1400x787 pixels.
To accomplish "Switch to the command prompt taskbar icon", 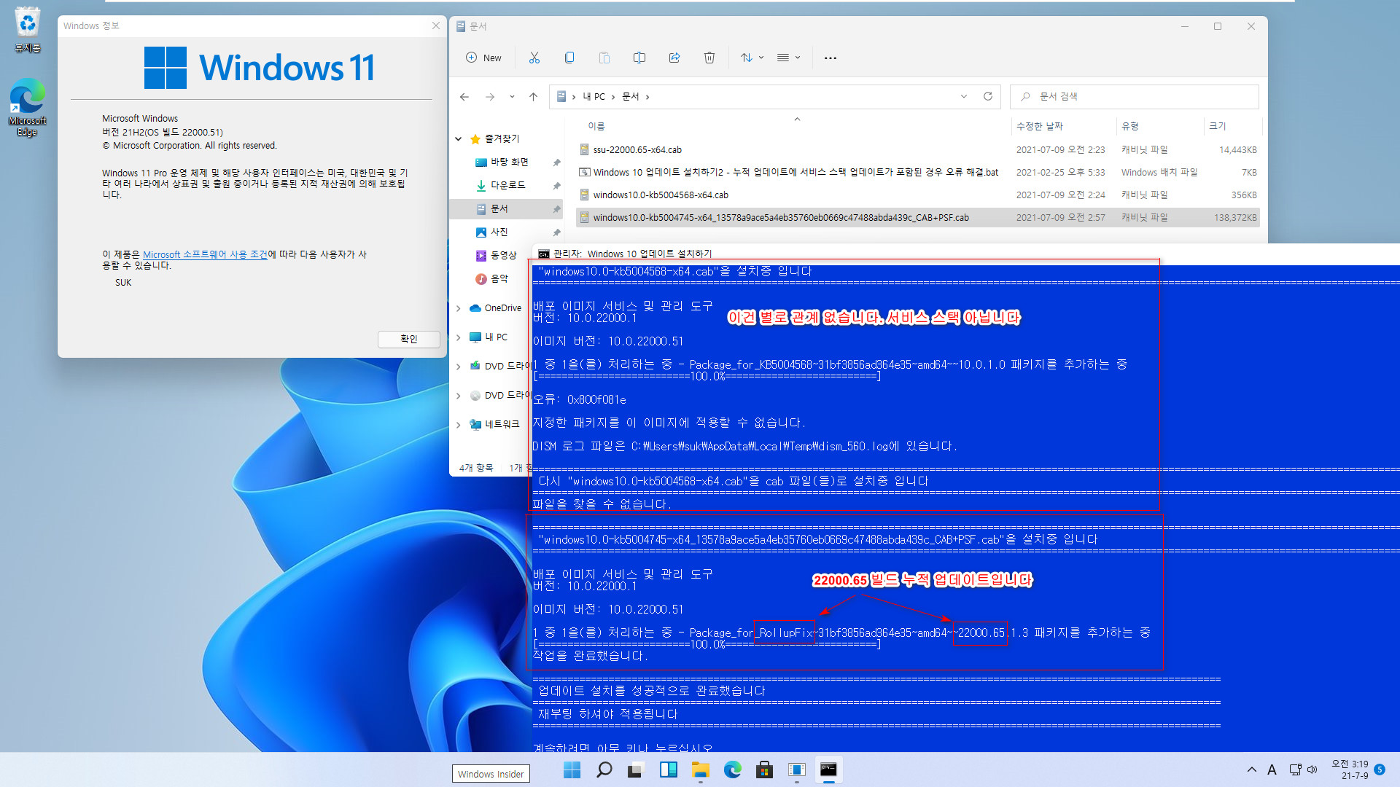I will 828,770.
